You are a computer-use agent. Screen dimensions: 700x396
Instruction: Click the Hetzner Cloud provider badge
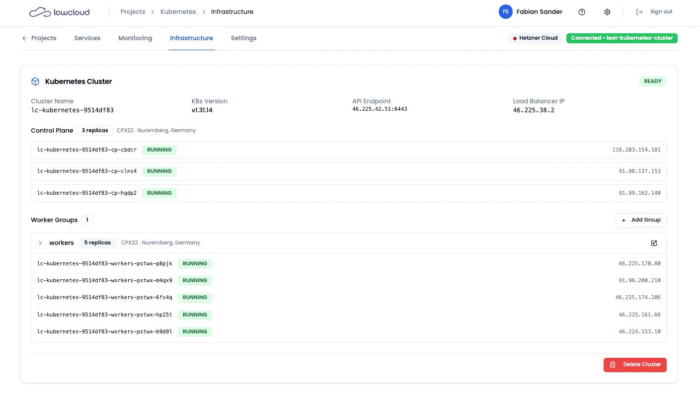pyautogui.click(x=535, y=38)
